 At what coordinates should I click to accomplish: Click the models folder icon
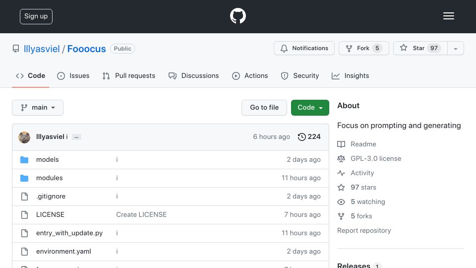[x=24, y=159]
